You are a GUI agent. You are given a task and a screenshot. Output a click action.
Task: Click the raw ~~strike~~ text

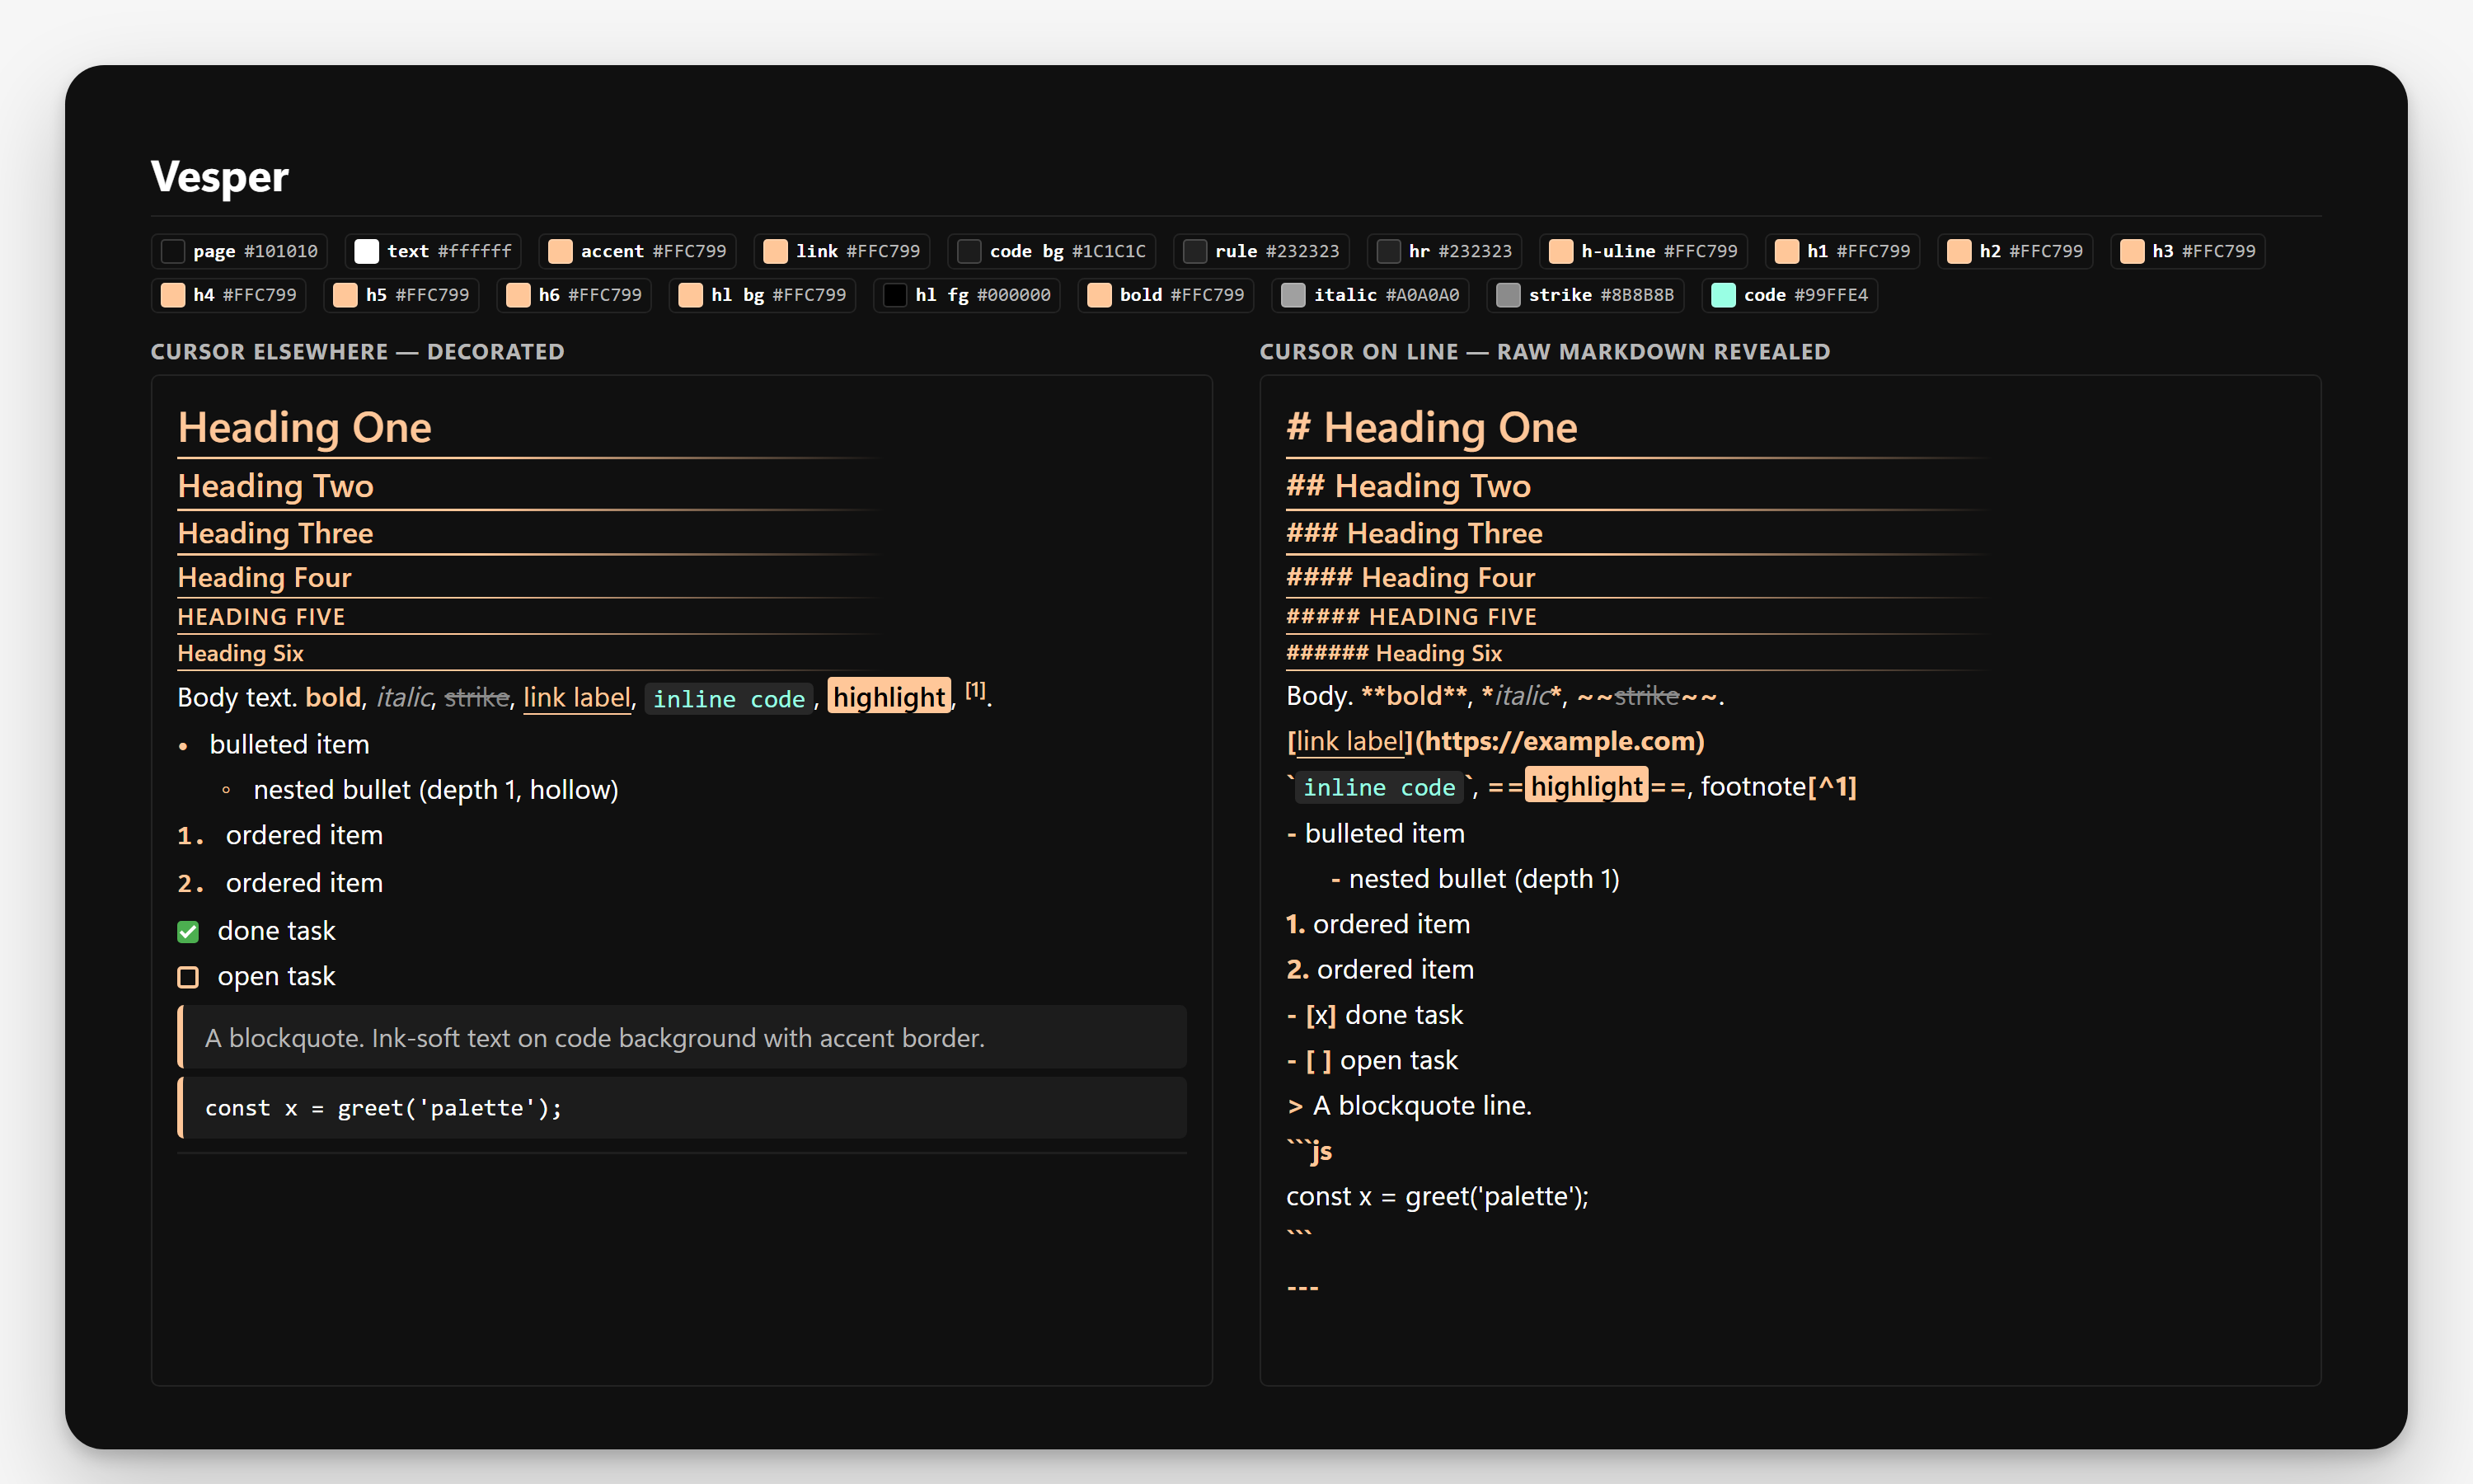pos(1647,696)
